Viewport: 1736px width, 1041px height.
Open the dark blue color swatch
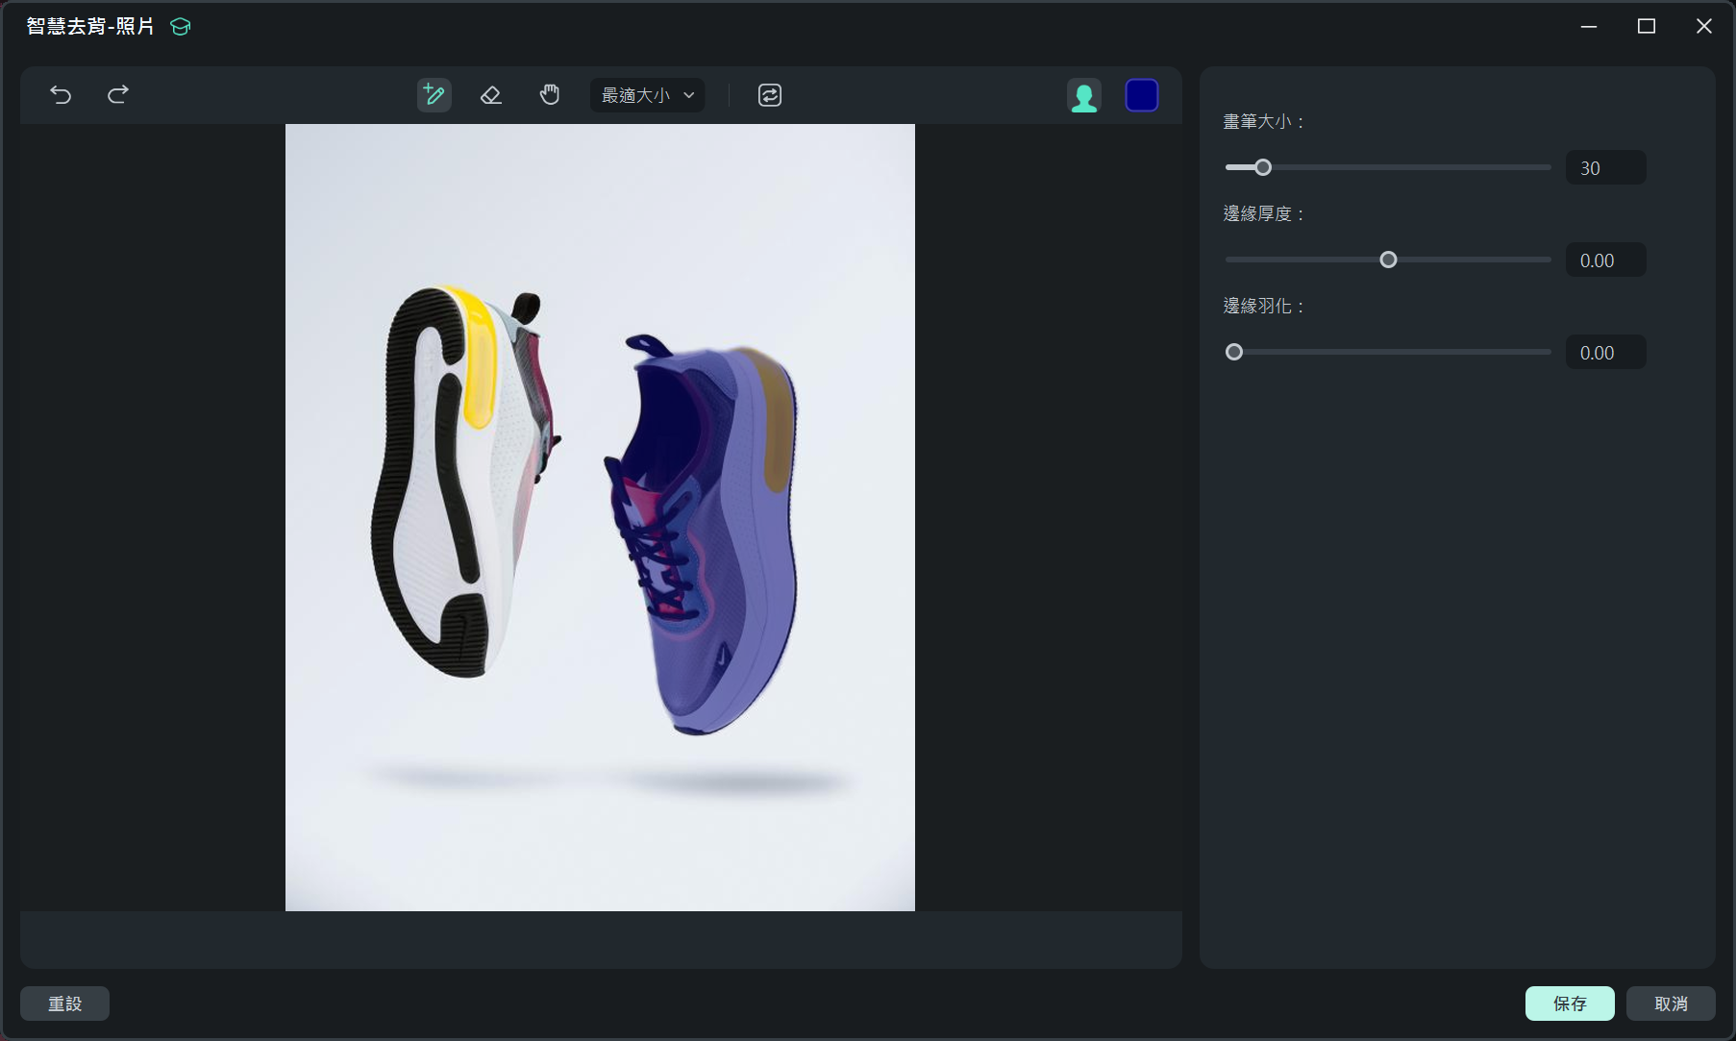1142,96
